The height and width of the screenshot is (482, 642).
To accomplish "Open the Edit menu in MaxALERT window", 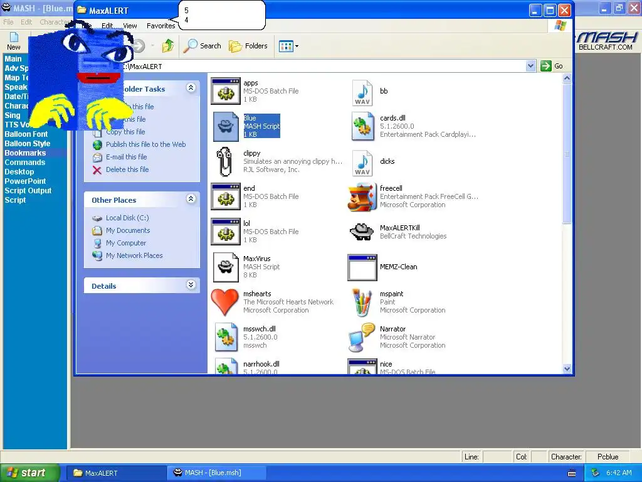I will [107, 26].
